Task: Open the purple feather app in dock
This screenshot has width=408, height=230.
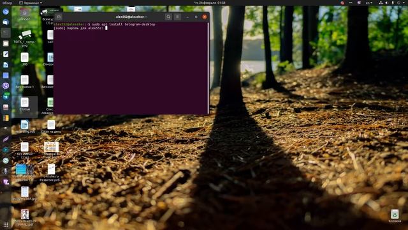Action: point(6,139)
